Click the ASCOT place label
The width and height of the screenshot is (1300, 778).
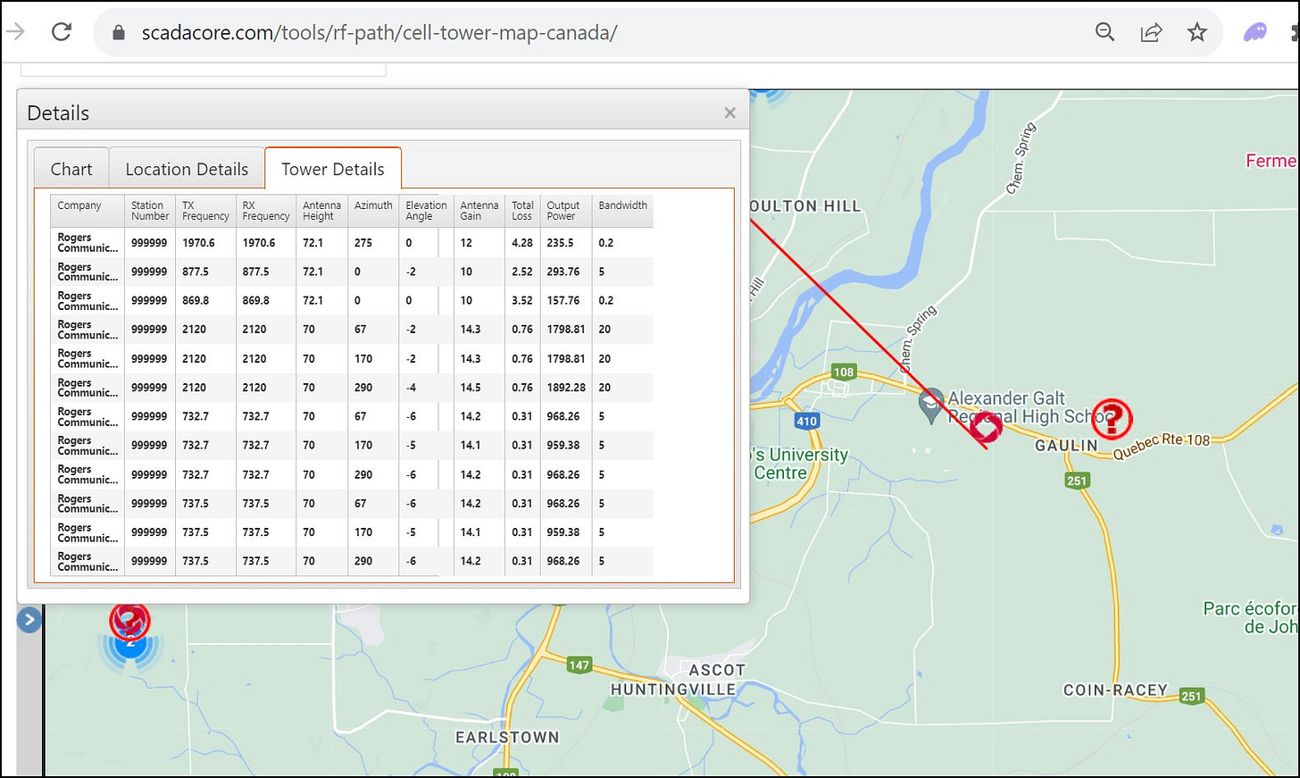click(717, 670)
